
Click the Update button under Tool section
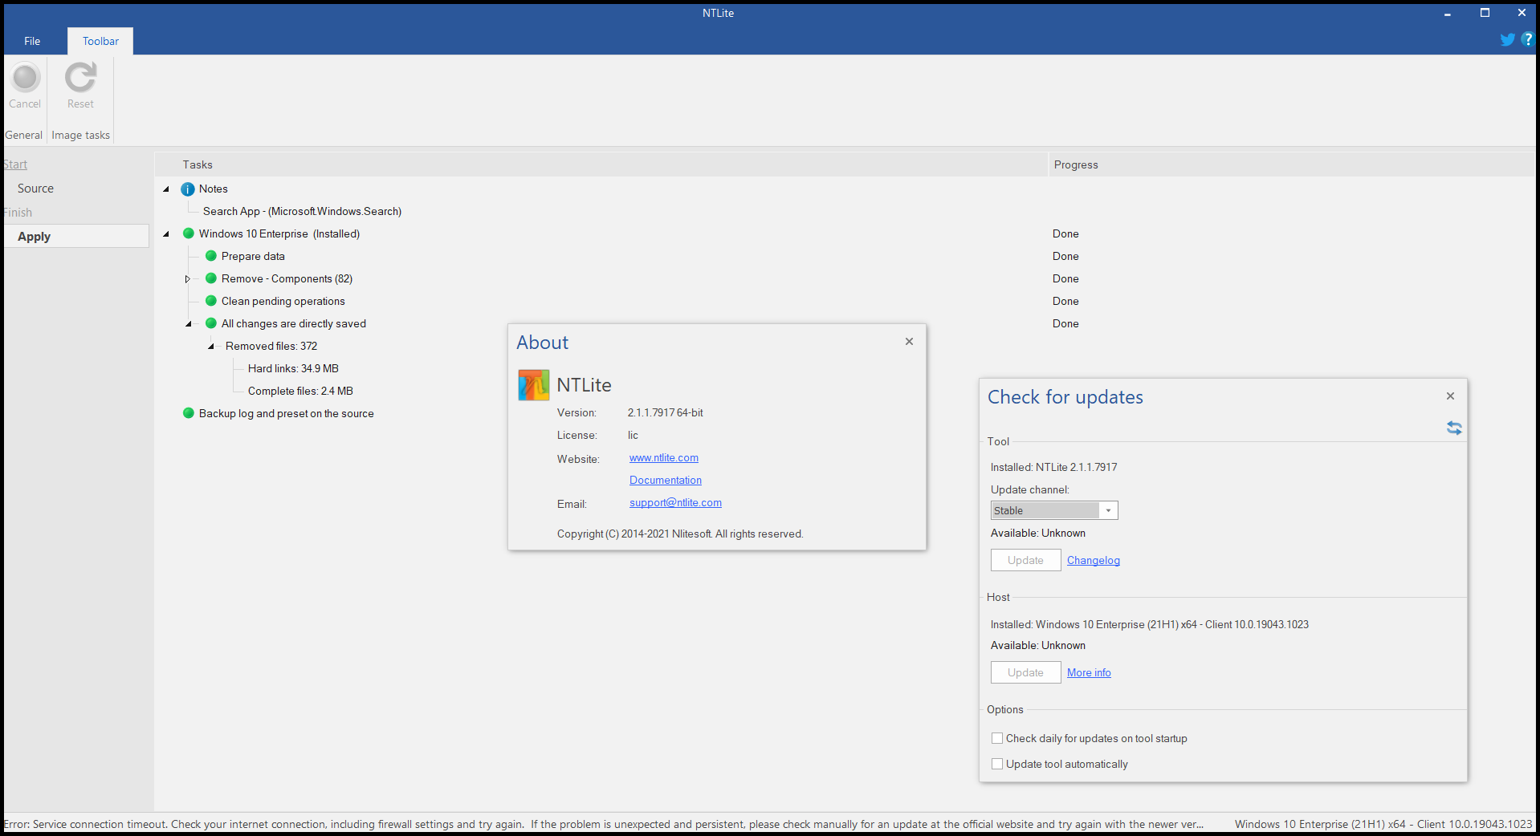[1025, 560]
